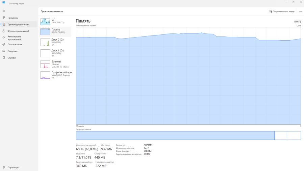Open the Сведения list icon
Viewport: 304px width, 171px height.
pos(4,51)
